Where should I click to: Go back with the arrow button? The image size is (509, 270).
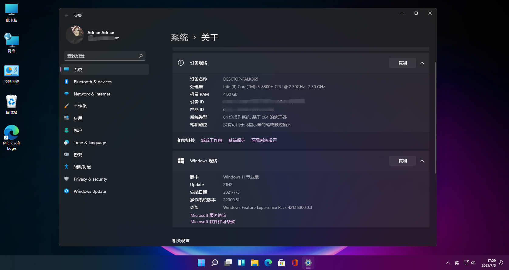pos(67,16)
